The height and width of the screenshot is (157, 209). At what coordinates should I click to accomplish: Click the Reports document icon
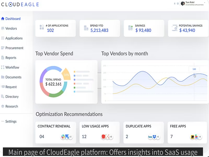point(3,58)
